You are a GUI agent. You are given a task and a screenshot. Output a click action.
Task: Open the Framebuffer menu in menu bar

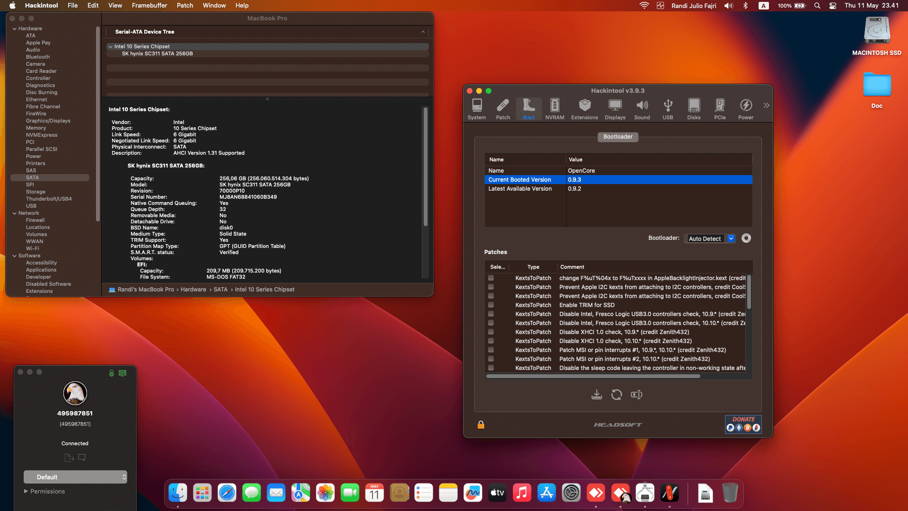149,6
